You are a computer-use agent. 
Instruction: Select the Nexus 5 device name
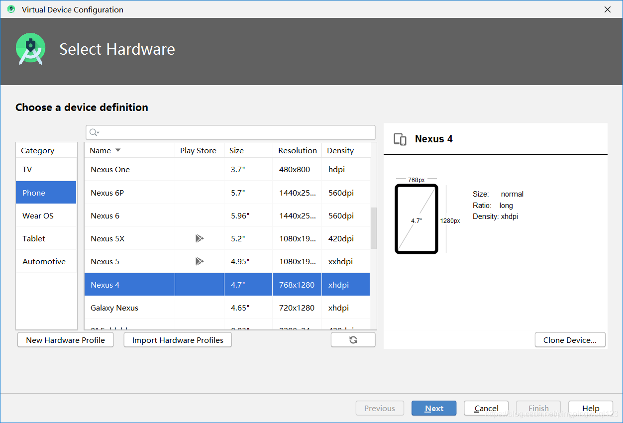tap(105, 261)
